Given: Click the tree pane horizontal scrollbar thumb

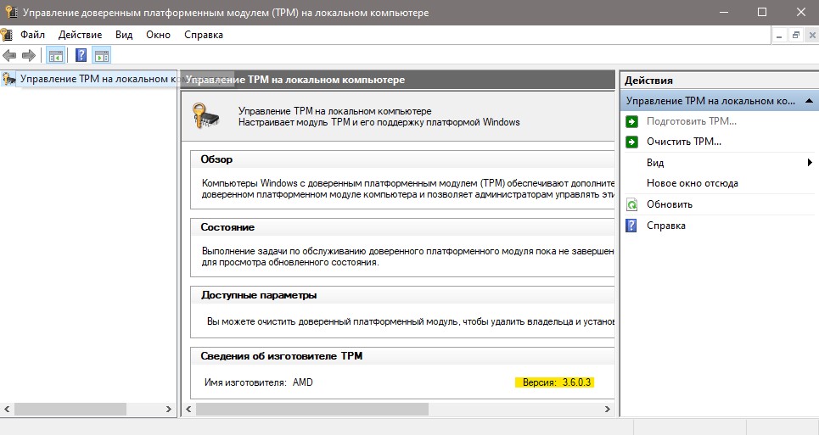Looking at the screenshot, I should (70, 409).
